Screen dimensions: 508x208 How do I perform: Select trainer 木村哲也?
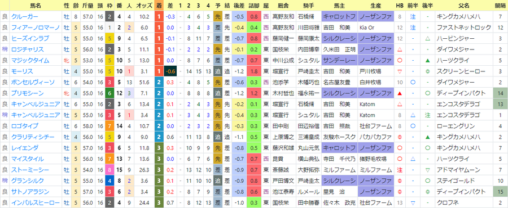283,93
